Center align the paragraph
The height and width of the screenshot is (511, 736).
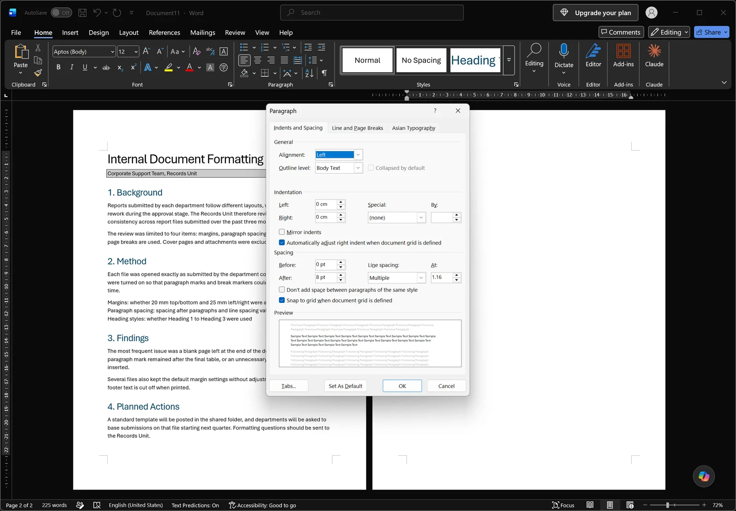(x=258, y=60)
